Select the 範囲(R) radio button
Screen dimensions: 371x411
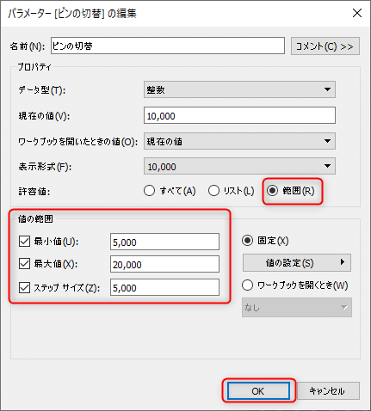point(272,191)
